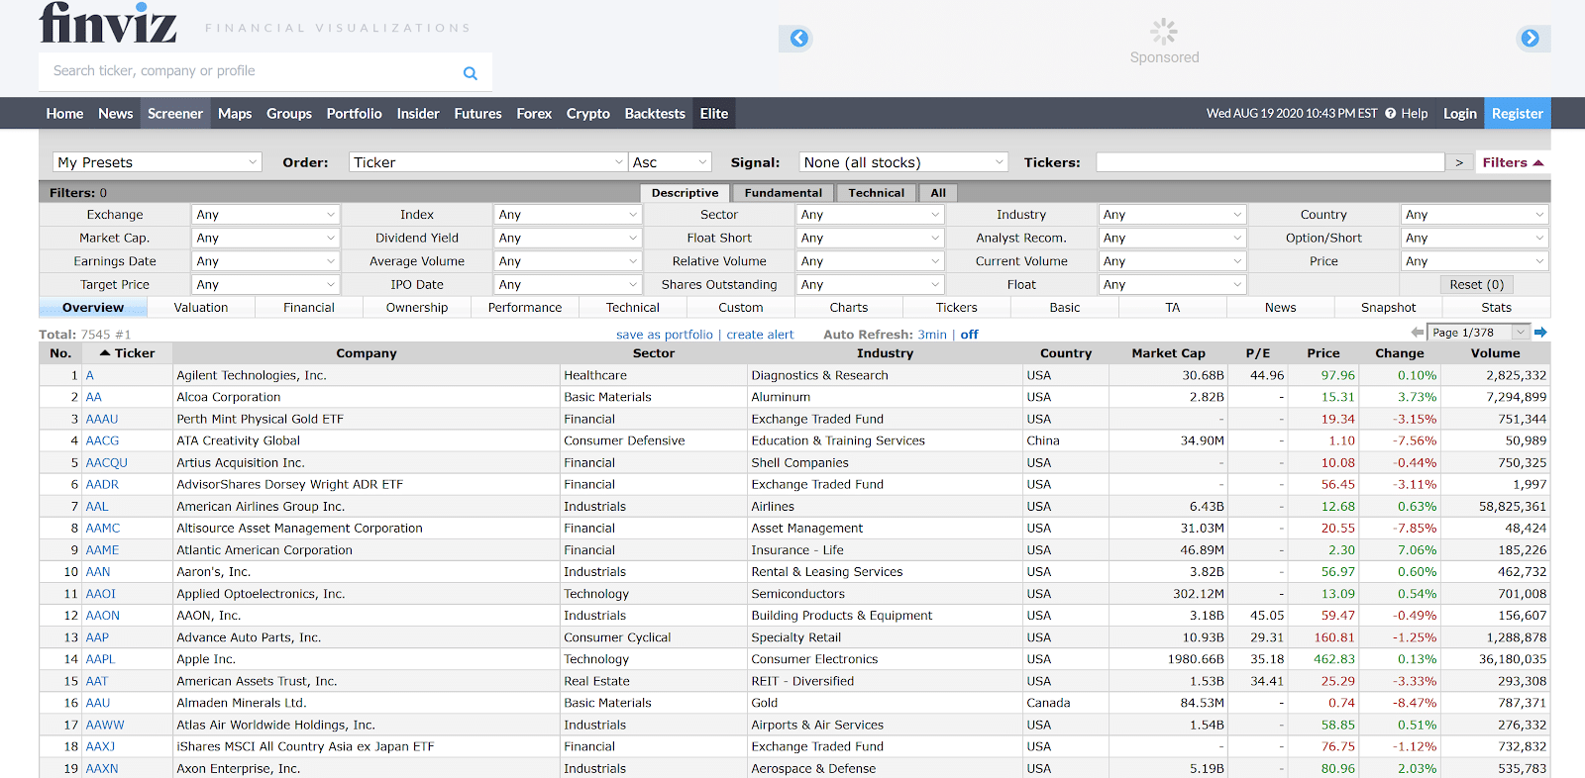Click the Login link
Viewport: 1585px width, 778px height.
1460,114
